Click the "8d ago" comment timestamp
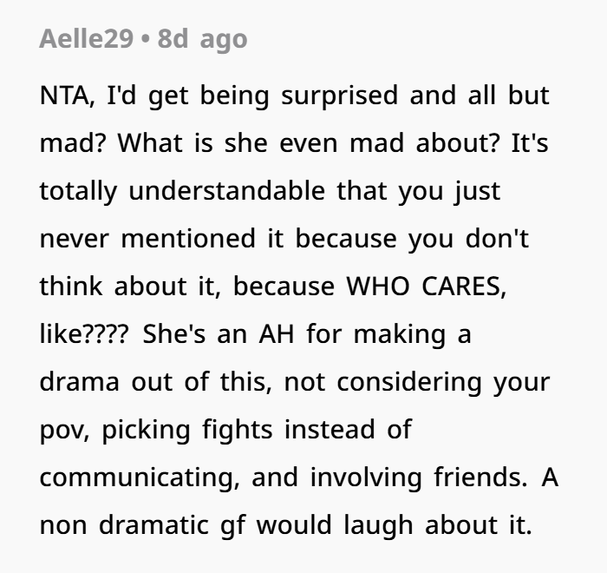 [x=202, y=39]
